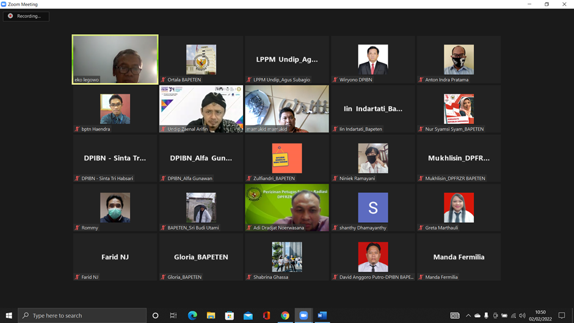Open the Windows Start menu

[9, 316]
